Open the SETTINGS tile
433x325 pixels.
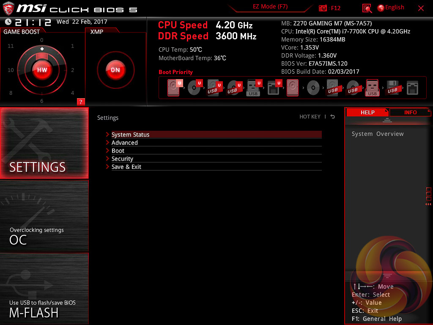44,143
